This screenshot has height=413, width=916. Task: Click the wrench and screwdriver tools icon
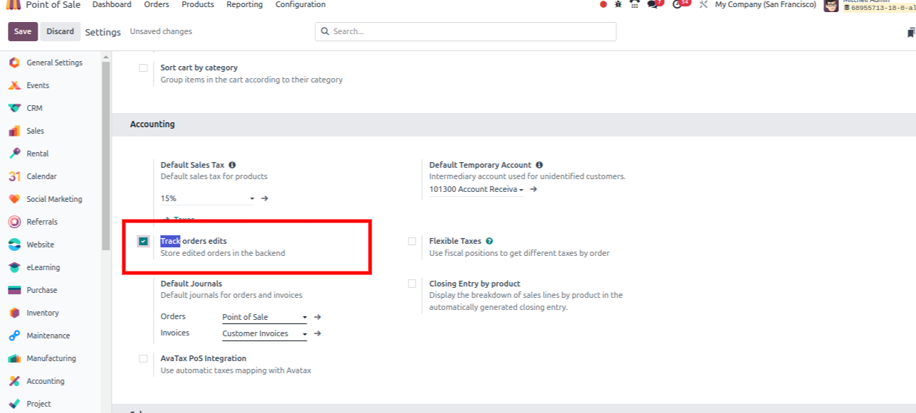pyautogui.click(x=703, y=4)
